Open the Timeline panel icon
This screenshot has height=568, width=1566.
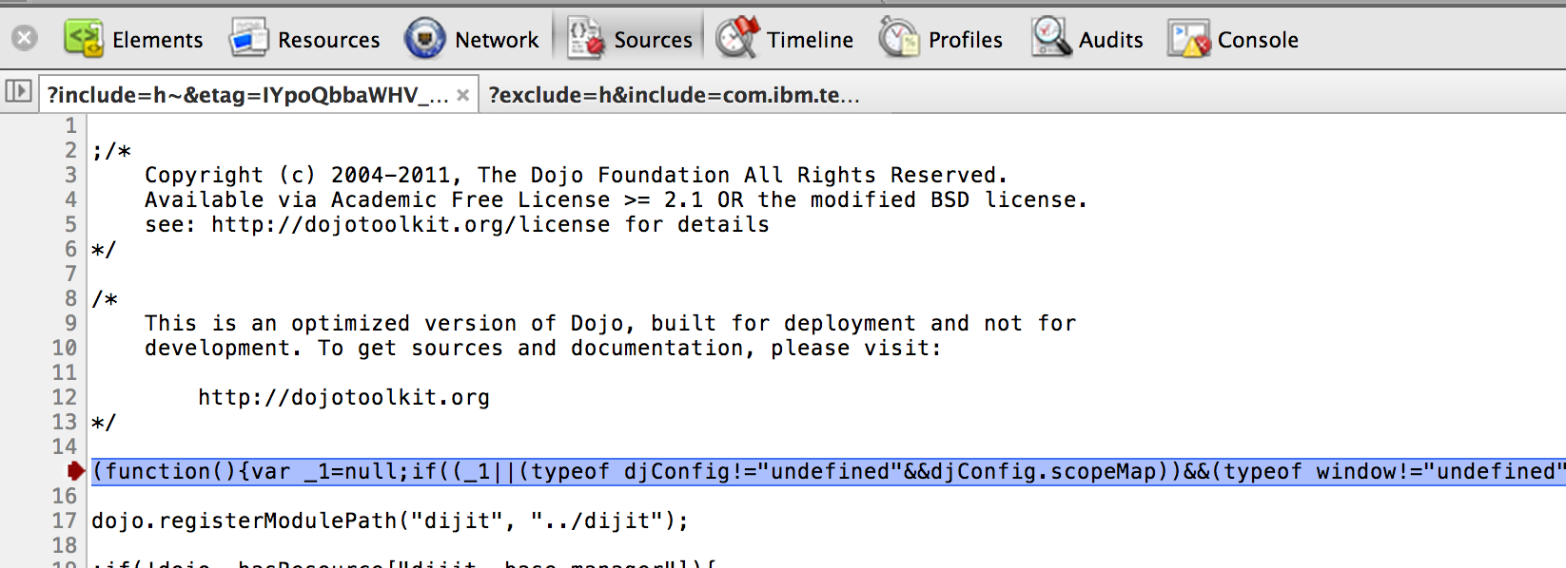tap(738, 39)
